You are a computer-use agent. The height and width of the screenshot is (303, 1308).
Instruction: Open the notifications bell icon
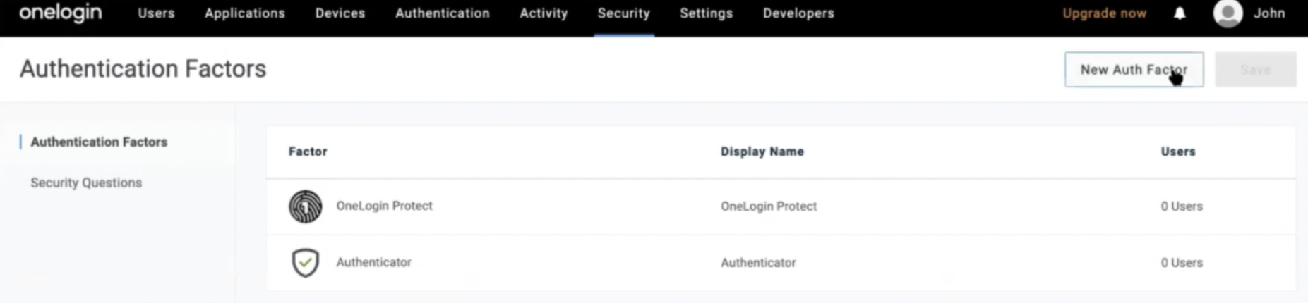click(1180, 13)
